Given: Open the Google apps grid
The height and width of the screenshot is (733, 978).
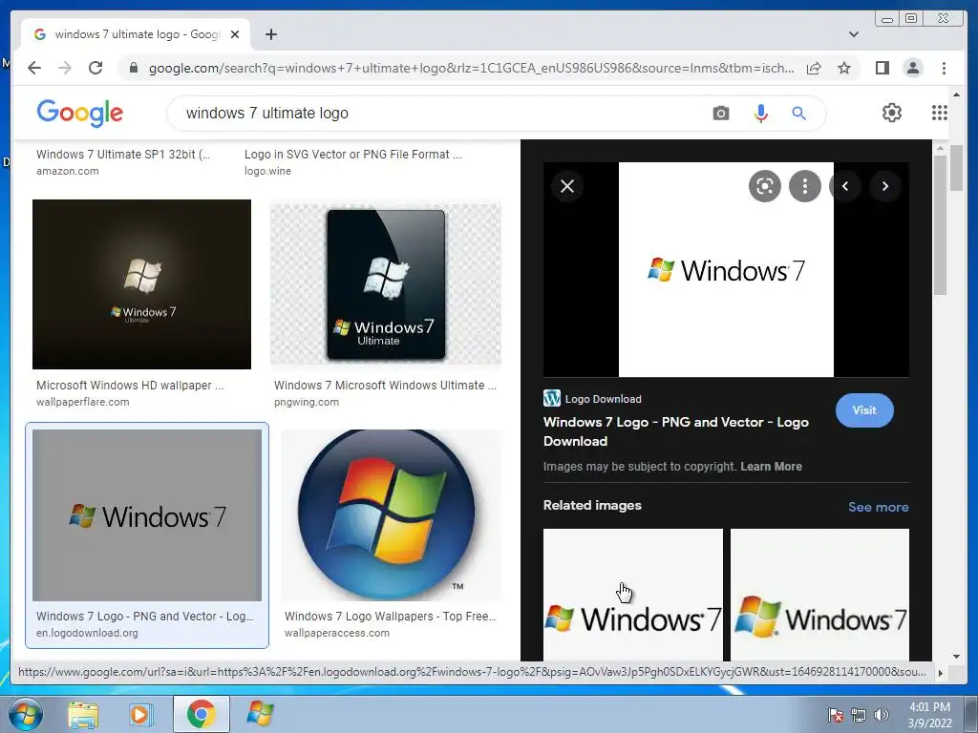Looking at the screenshot, I should click(940, 113).
